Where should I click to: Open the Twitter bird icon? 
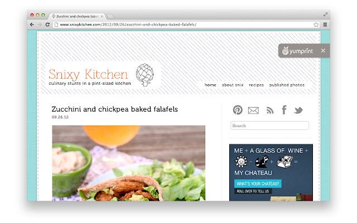(298, 110)
